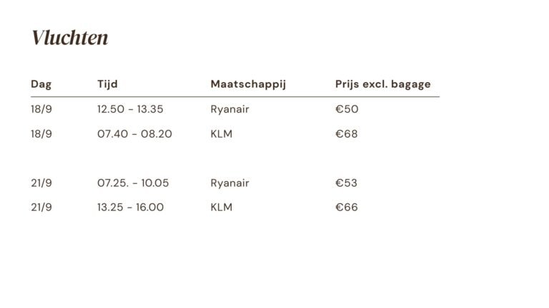Select the Dag column header
The height and width of the screenshot is (308, 549).
[x=41, y=84]
